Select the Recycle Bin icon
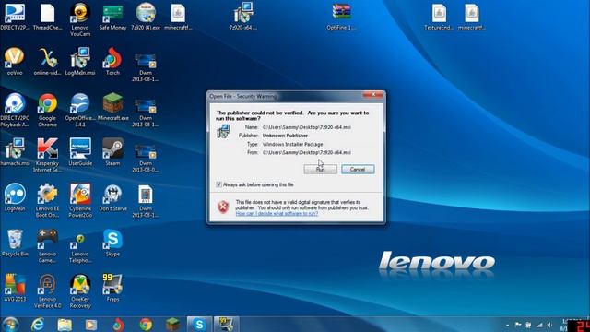Screen dimensions: 590x332 coord(15,243)
